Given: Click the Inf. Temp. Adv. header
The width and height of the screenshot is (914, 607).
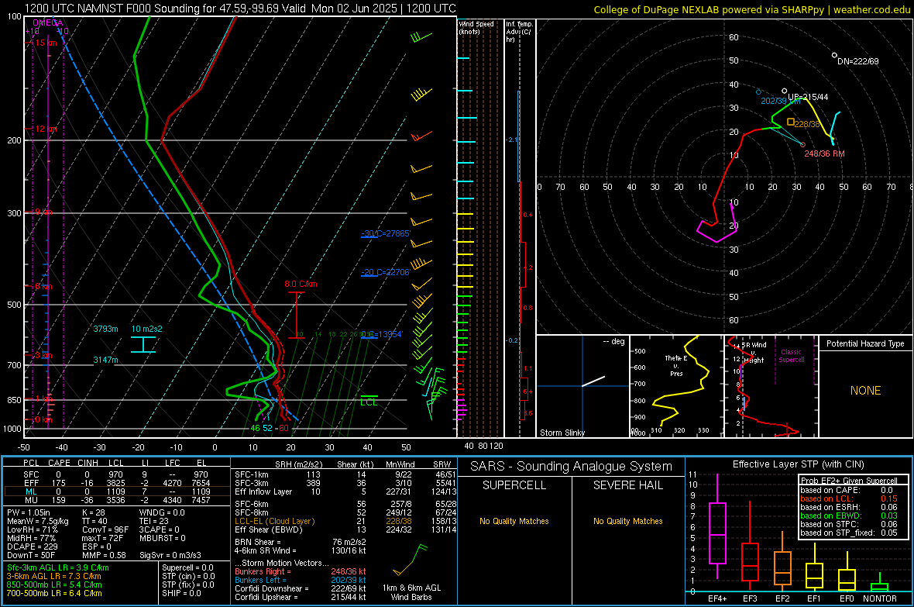Looking at the screenshot, I should click(x=519, y=32).
